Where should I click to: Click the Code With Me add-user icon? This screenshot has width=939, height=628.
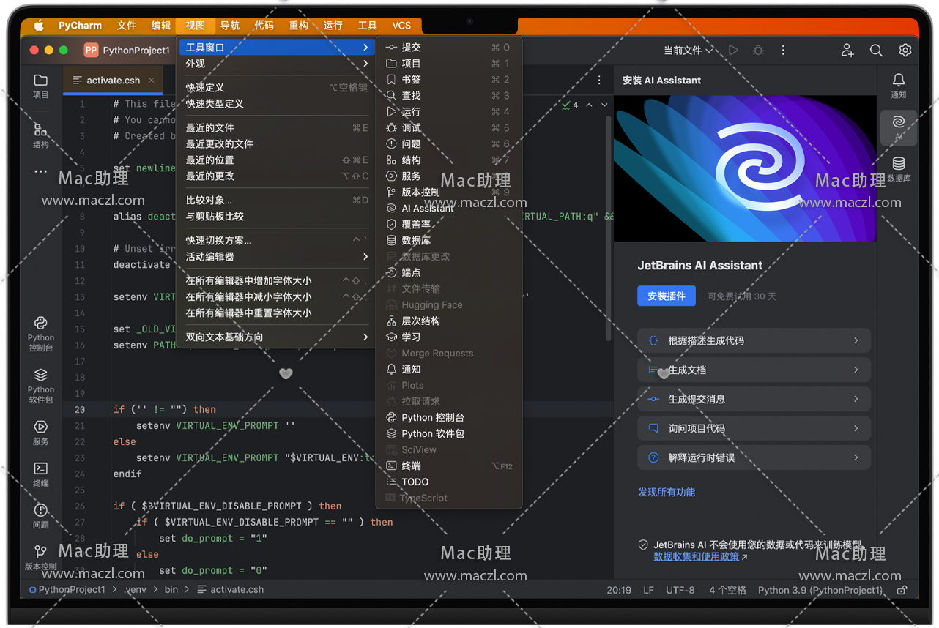847,51
